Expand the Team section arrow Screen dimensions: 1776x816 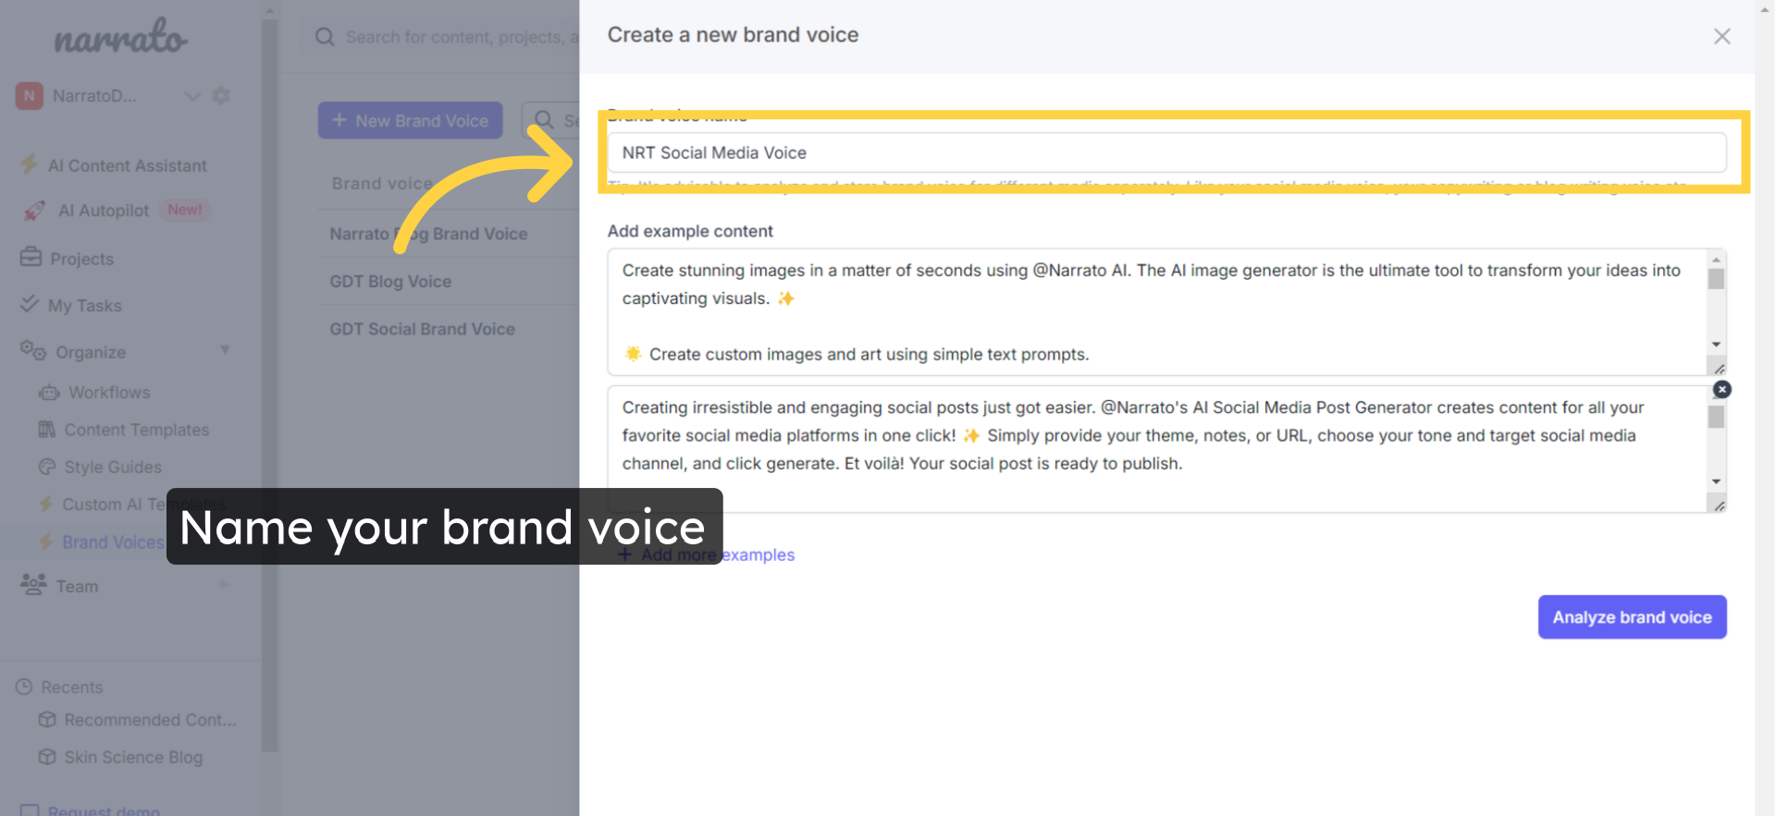point(225,584)
